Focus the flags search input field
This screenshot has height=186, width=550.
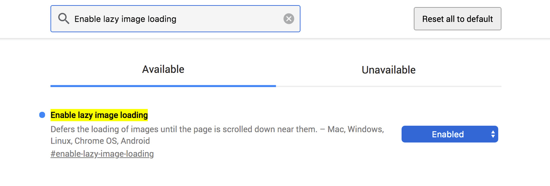(x=175, y=18)
